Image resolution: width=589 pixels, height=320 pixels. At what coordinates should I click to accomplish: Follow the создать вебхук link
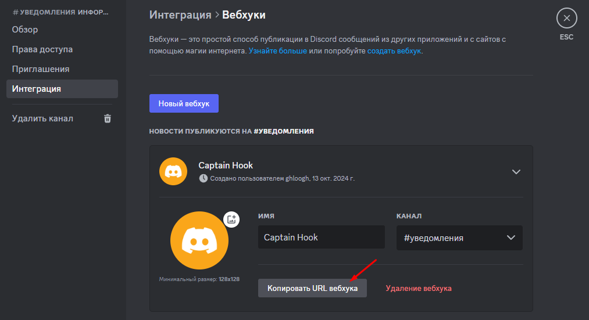click(x=394, y=51)
